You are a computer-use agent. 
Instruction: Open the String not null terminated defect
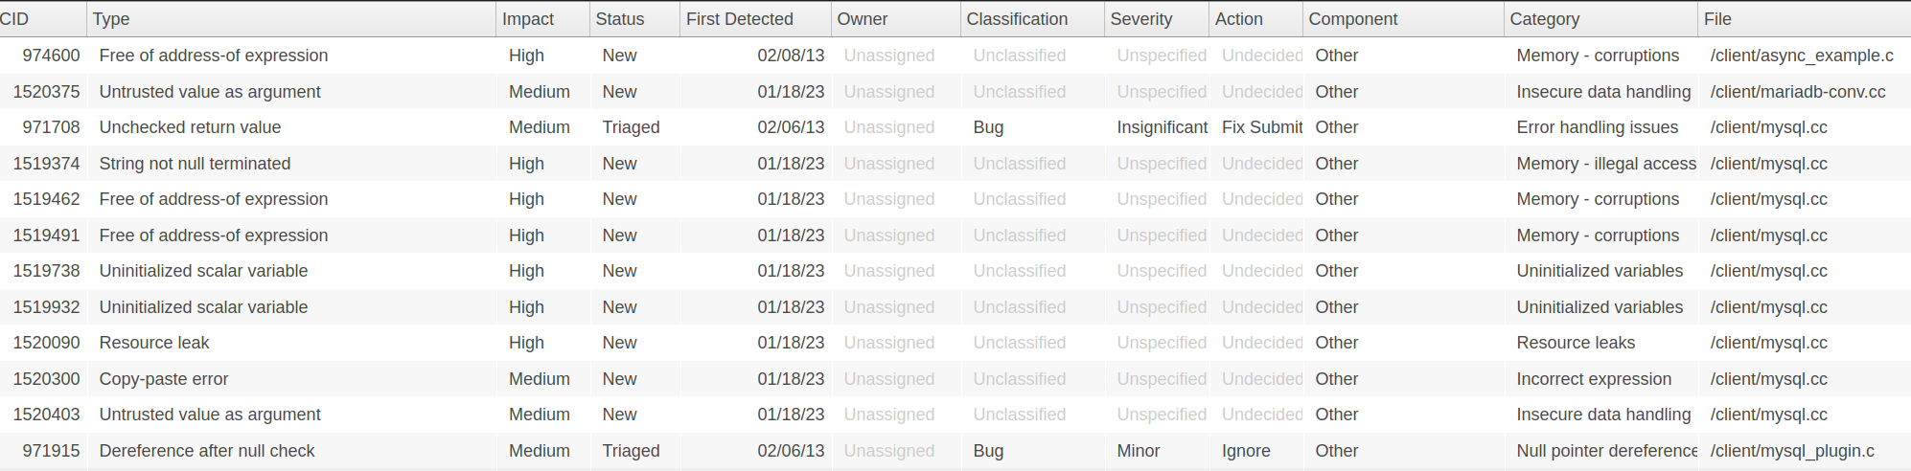pyautogui.click(x=195, y=164)
